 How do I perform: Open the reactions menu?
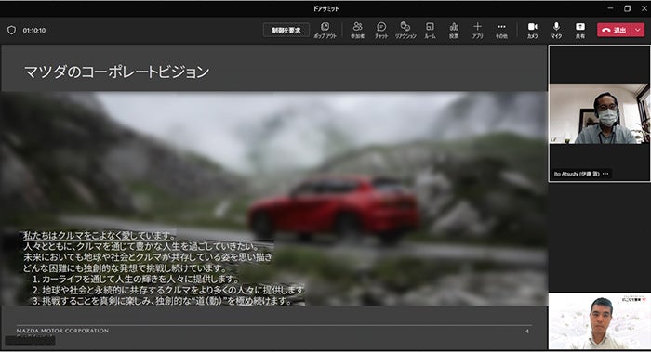405,31
